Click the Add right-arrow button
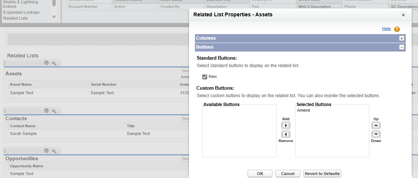Image resolution: width=418 pixels, height=178 pixels. 286,125
